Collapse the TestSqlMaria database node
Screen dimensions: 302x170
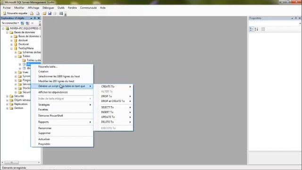11,48
